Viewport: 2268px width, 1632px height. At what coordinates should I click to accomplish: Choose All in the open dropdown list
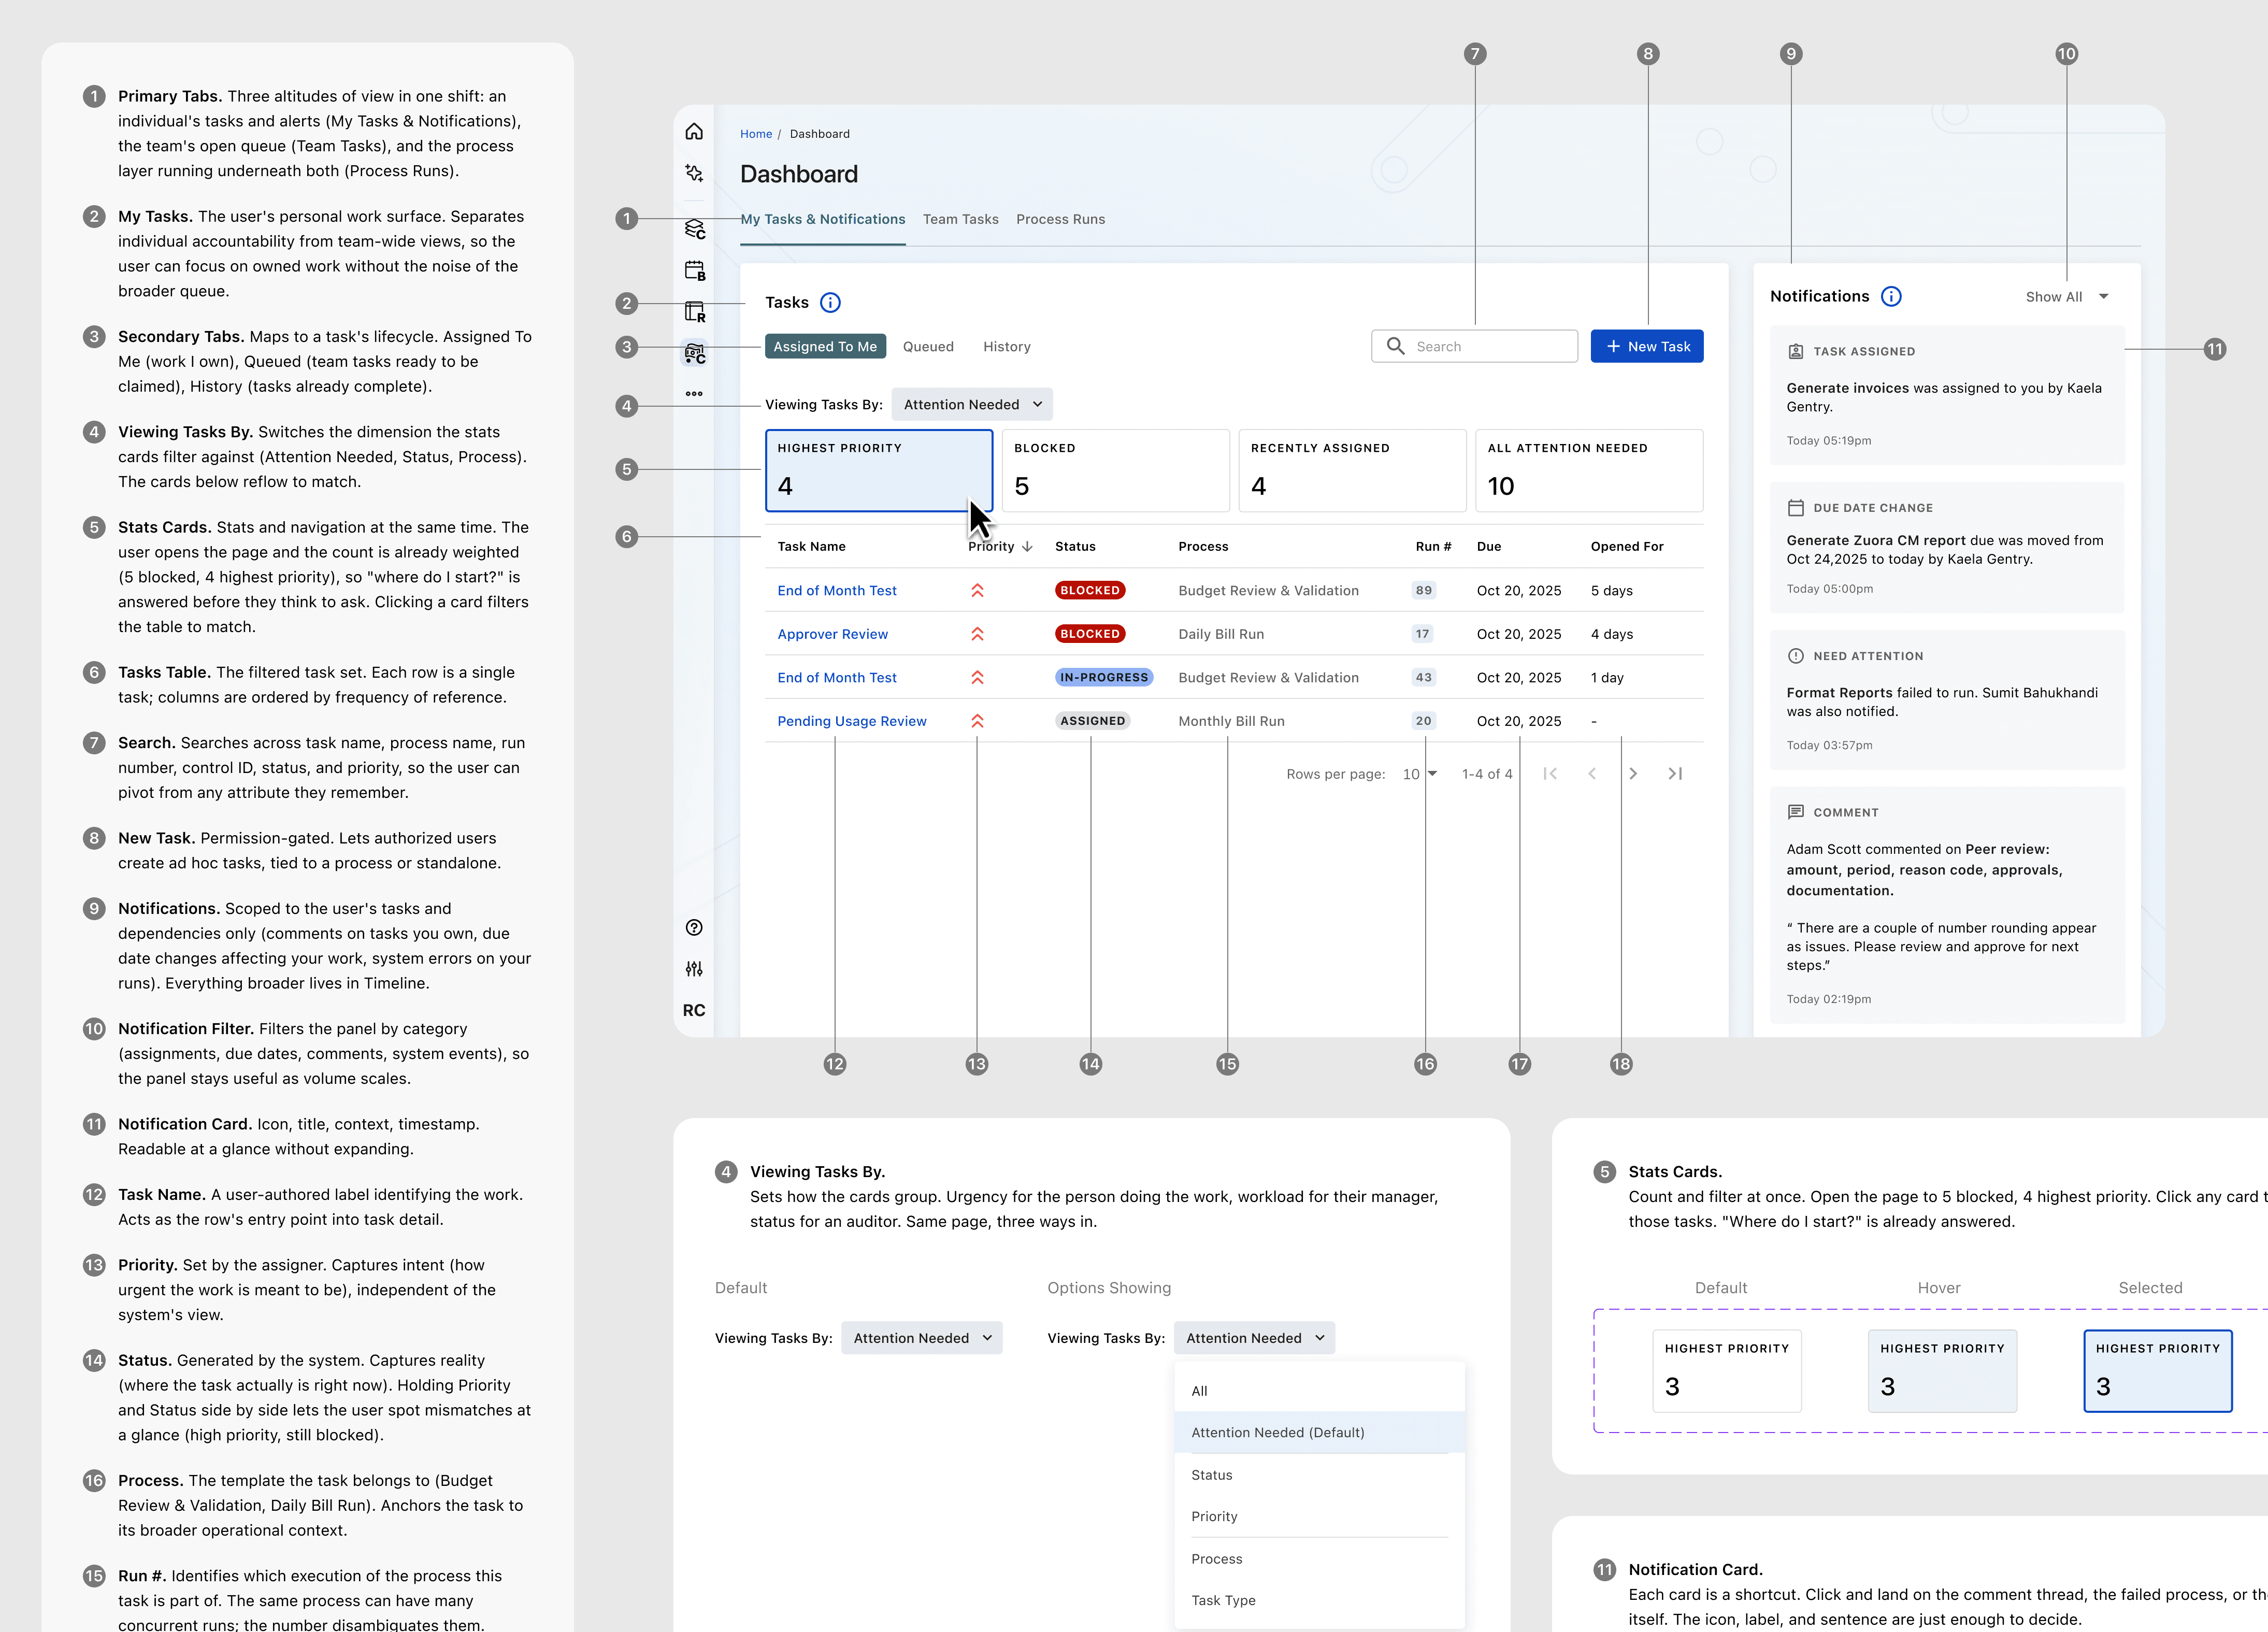point(1320,1392)
